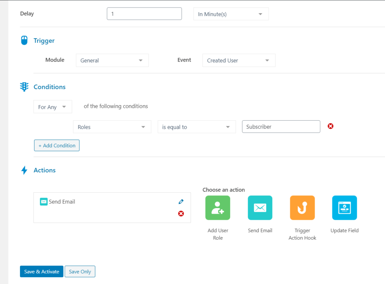
Task: Select the Trigger Action Hook icon
Action: point(302,208)
